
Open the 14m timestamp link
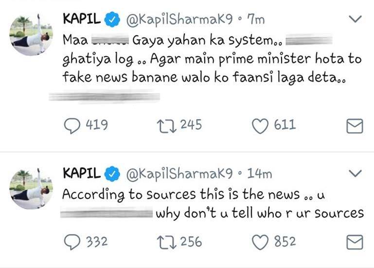(259, 174)
